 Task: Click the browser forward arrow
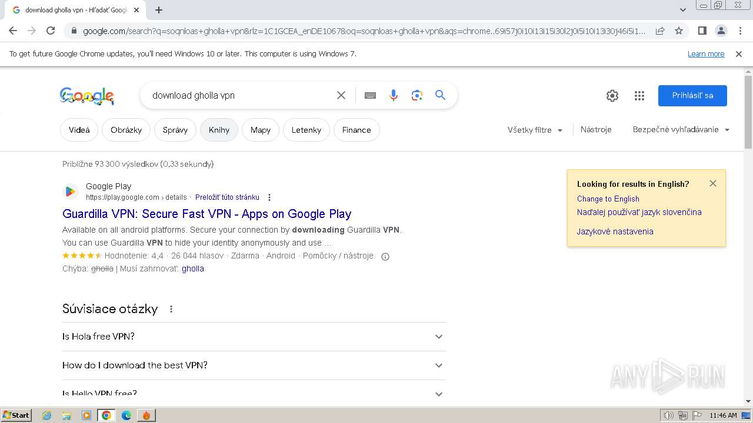[32, 31]
